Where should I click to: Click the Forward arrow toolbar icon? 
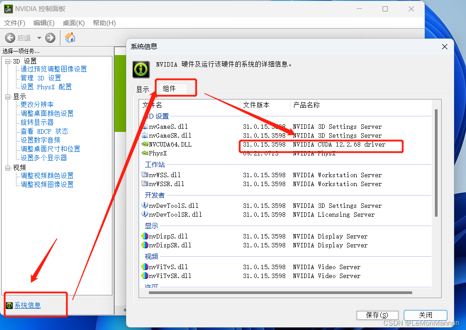50,38
